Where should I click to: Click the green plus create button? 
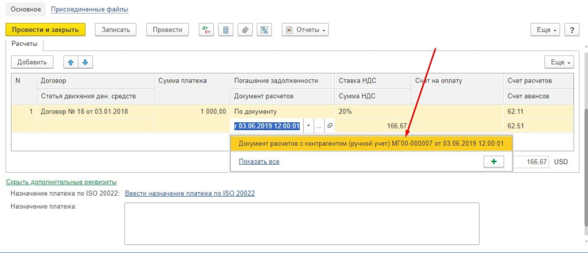pos(493,162)
